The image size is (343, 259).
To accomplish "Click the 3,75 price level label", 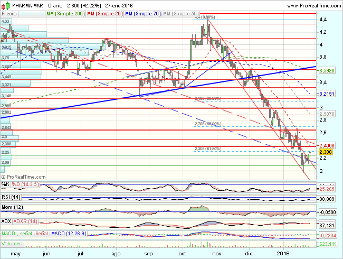I will 5,58.
